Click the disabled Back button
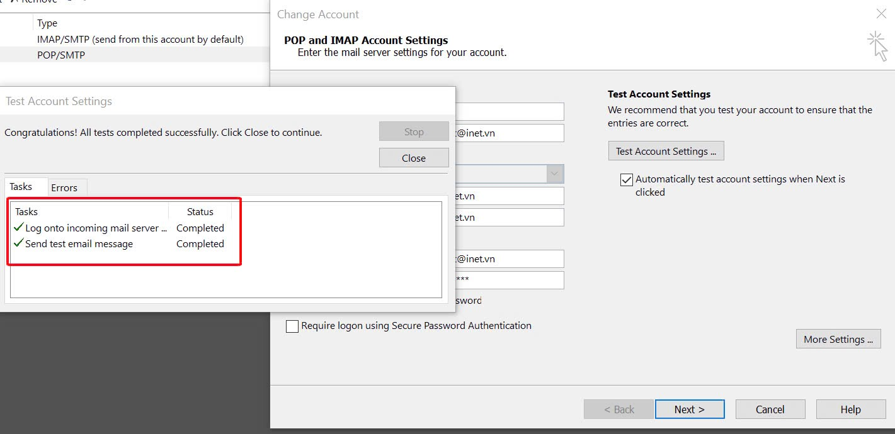 coord(619,409)
